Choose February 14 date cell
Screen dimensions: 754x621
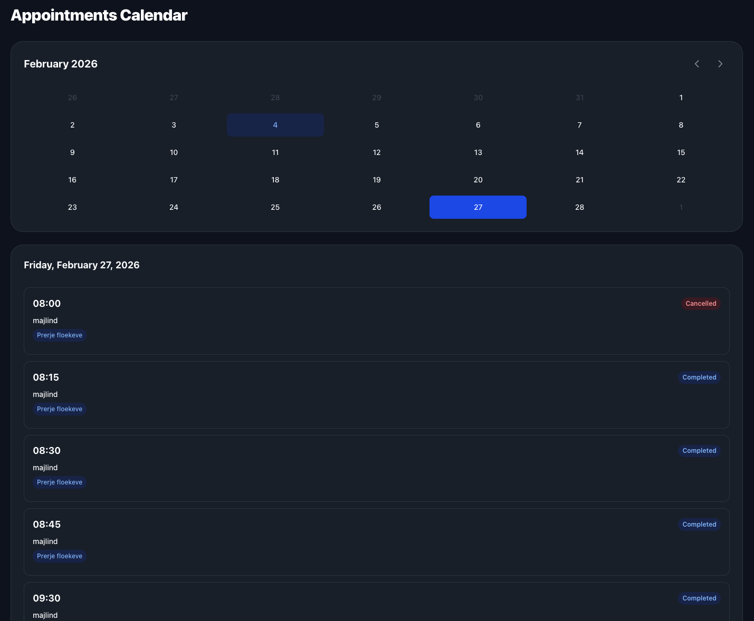579,152
